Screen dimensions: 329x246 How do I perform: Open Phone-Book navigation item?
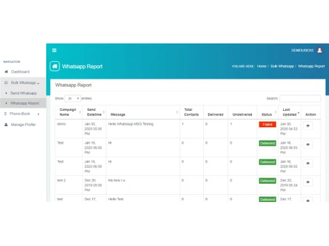(x=20, y=113)
